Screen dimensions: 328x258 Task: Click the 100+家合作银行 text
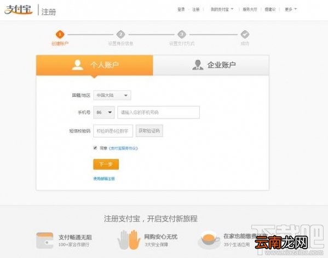(x=73, y=245)
